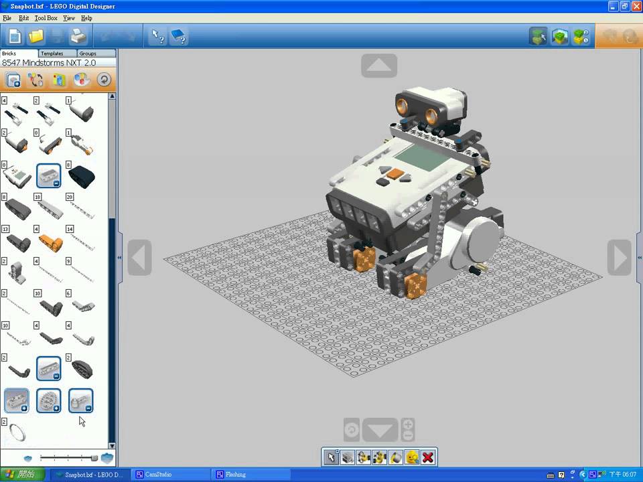Rotate camera view left arrow

tap(139, 258)
